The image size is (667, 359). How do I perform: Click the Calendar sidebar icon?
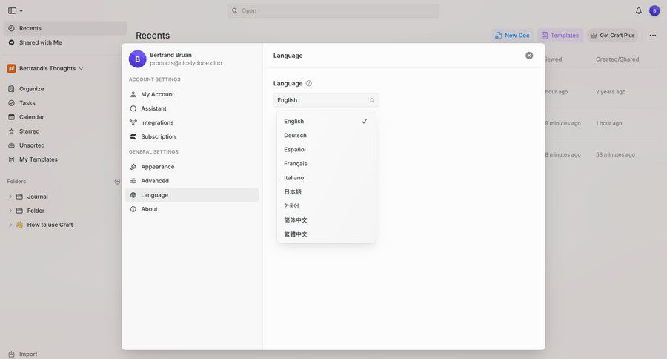[11, 116]
